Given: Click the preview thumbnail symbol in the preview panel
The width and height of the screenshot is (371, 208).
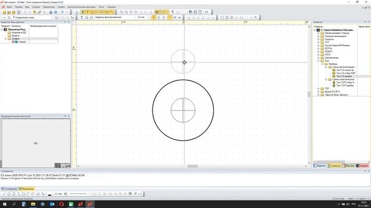Looking at the screenshot, I should coord(35,143).
